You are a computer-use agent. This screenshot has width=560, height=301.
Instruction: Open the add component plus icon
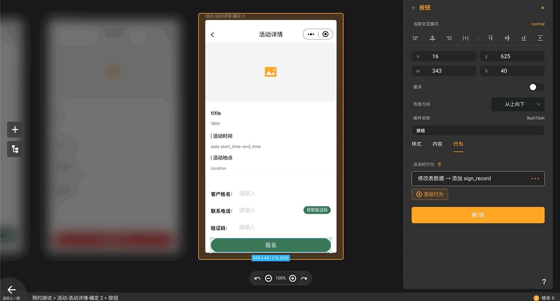click(14, 130)
